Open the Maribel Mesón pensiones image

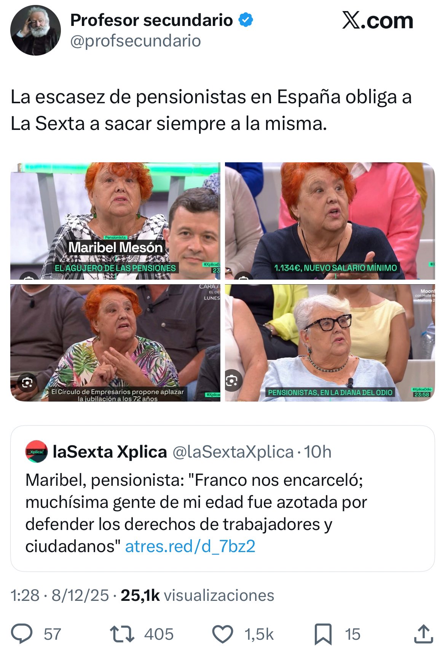pyautogui.click(x=115, y=221)
